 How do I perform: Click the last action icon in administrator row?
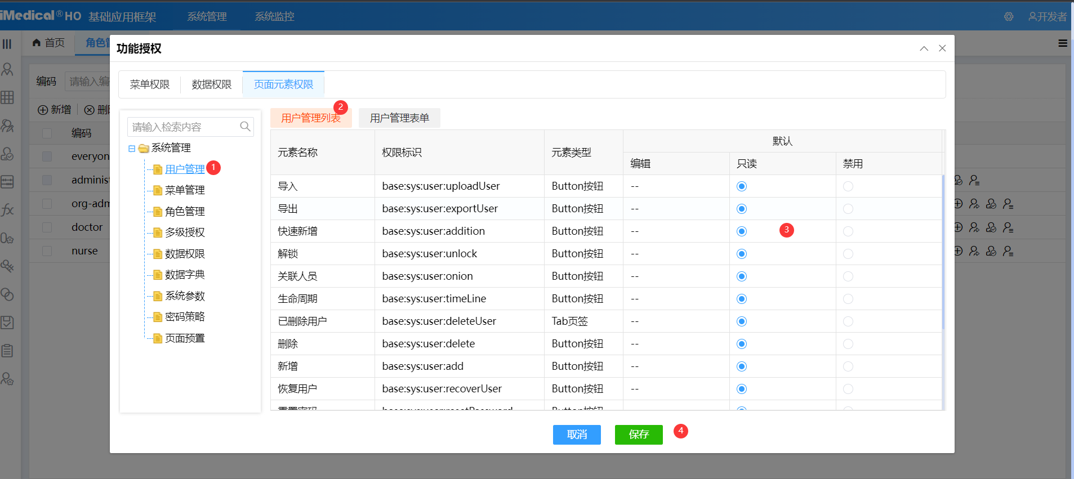pos(974,180)
